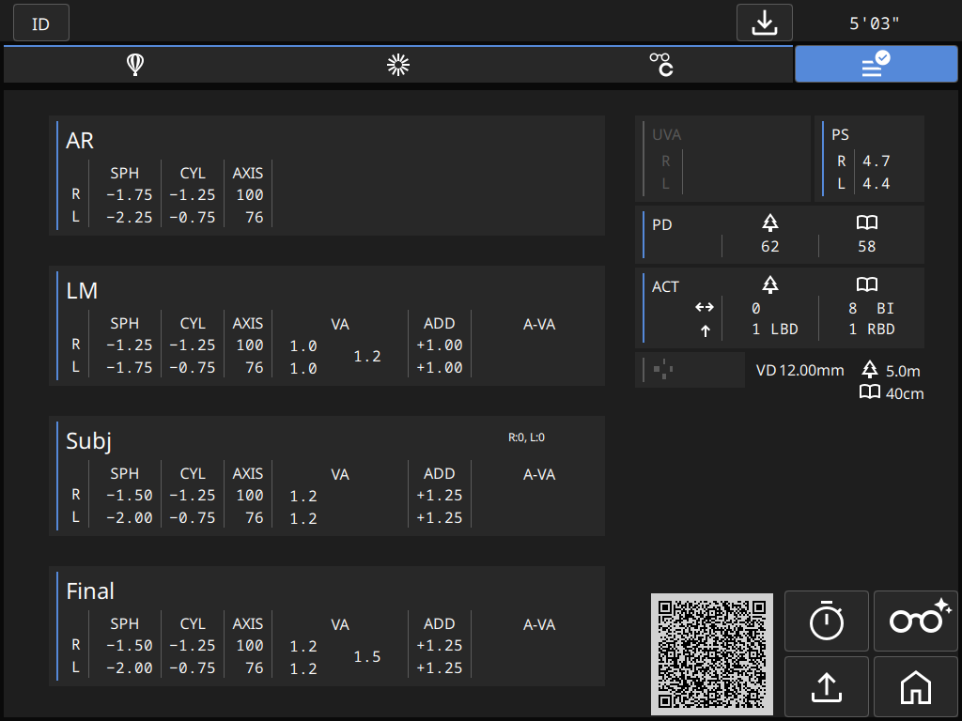Click the grayed-out UVA panel
This screenshot has width=962, height=721.
(722, 159)
